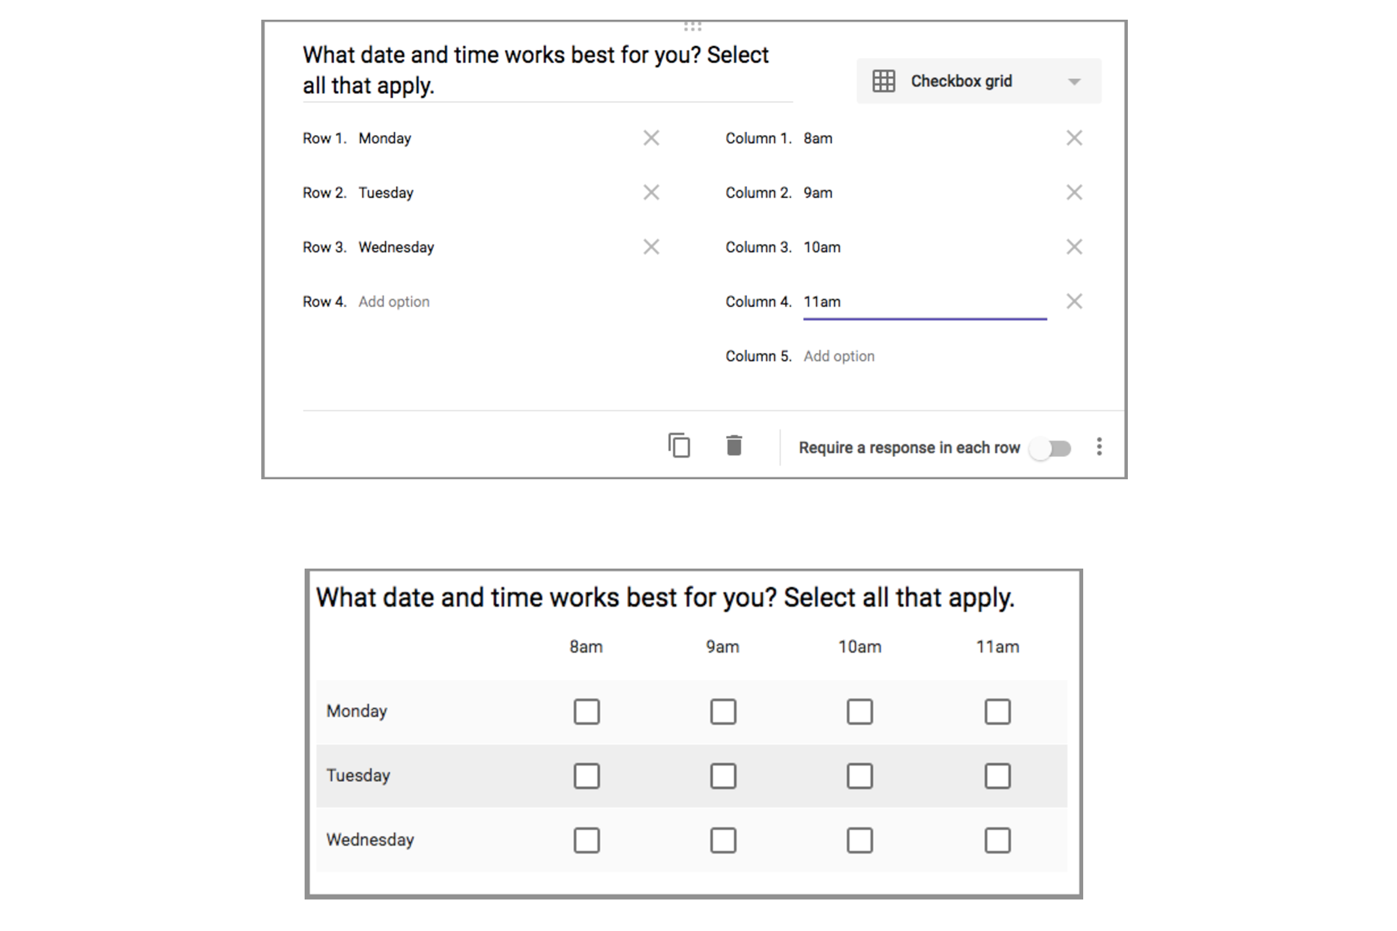
Task: Click the Checkbox grid type icon
Action: pos(885,81)
